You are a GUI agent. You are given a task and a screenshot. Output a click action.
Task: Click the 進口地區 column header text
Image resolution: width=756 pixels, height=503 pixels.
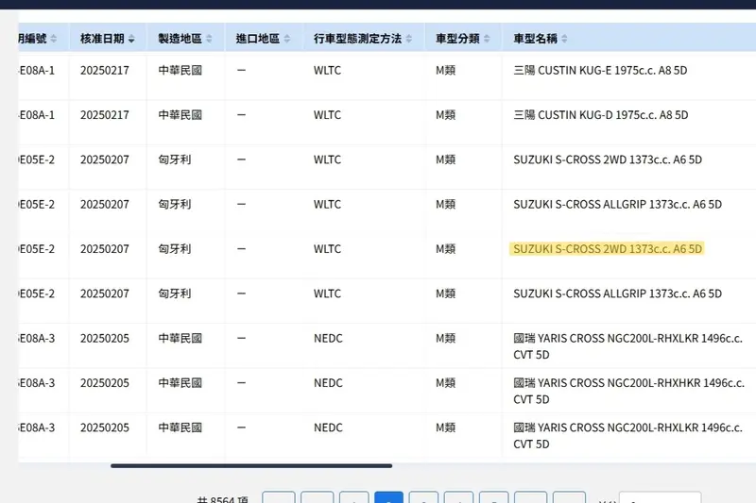[258, 39]
